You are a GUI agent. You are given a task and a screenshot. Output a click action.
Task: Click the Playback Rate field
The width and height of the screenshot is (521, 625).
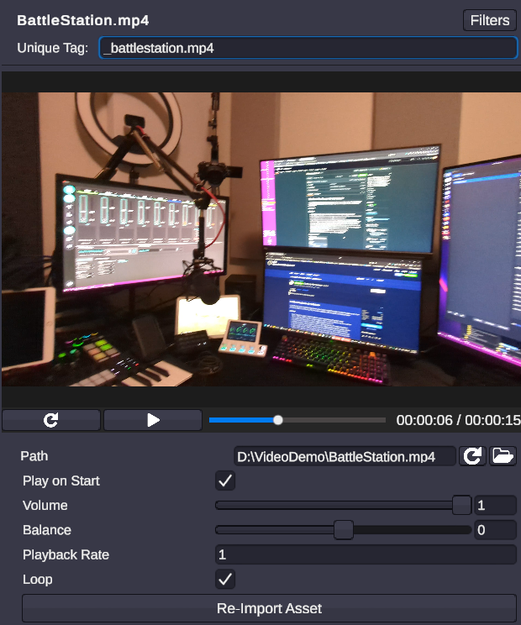(366, 554)
